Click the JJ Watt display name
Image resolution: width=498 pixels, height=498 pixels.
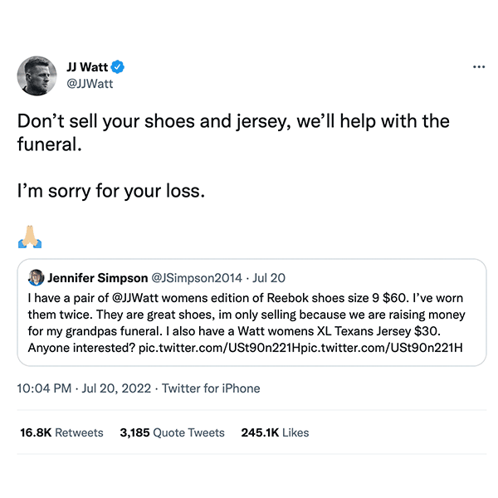pos(87,67)
